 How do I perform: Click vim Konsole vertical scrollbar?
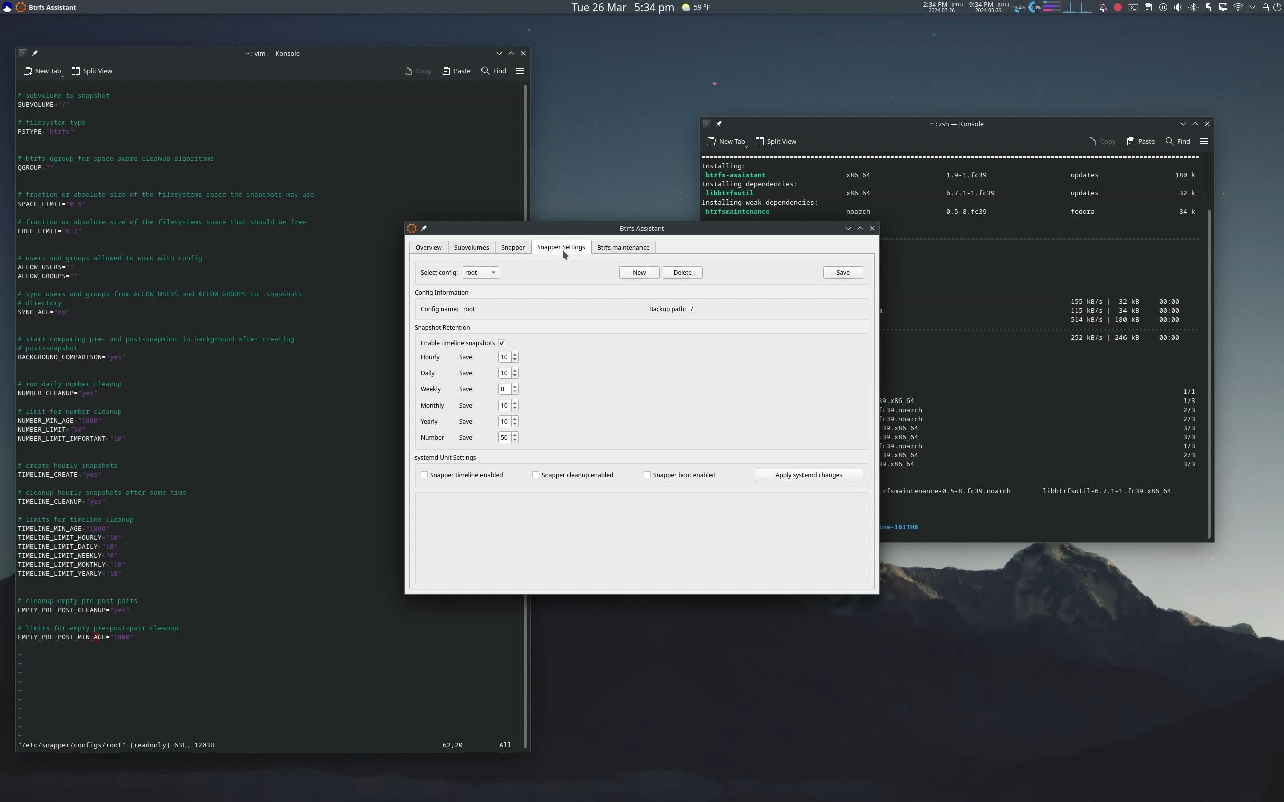[x=525, y=417]
